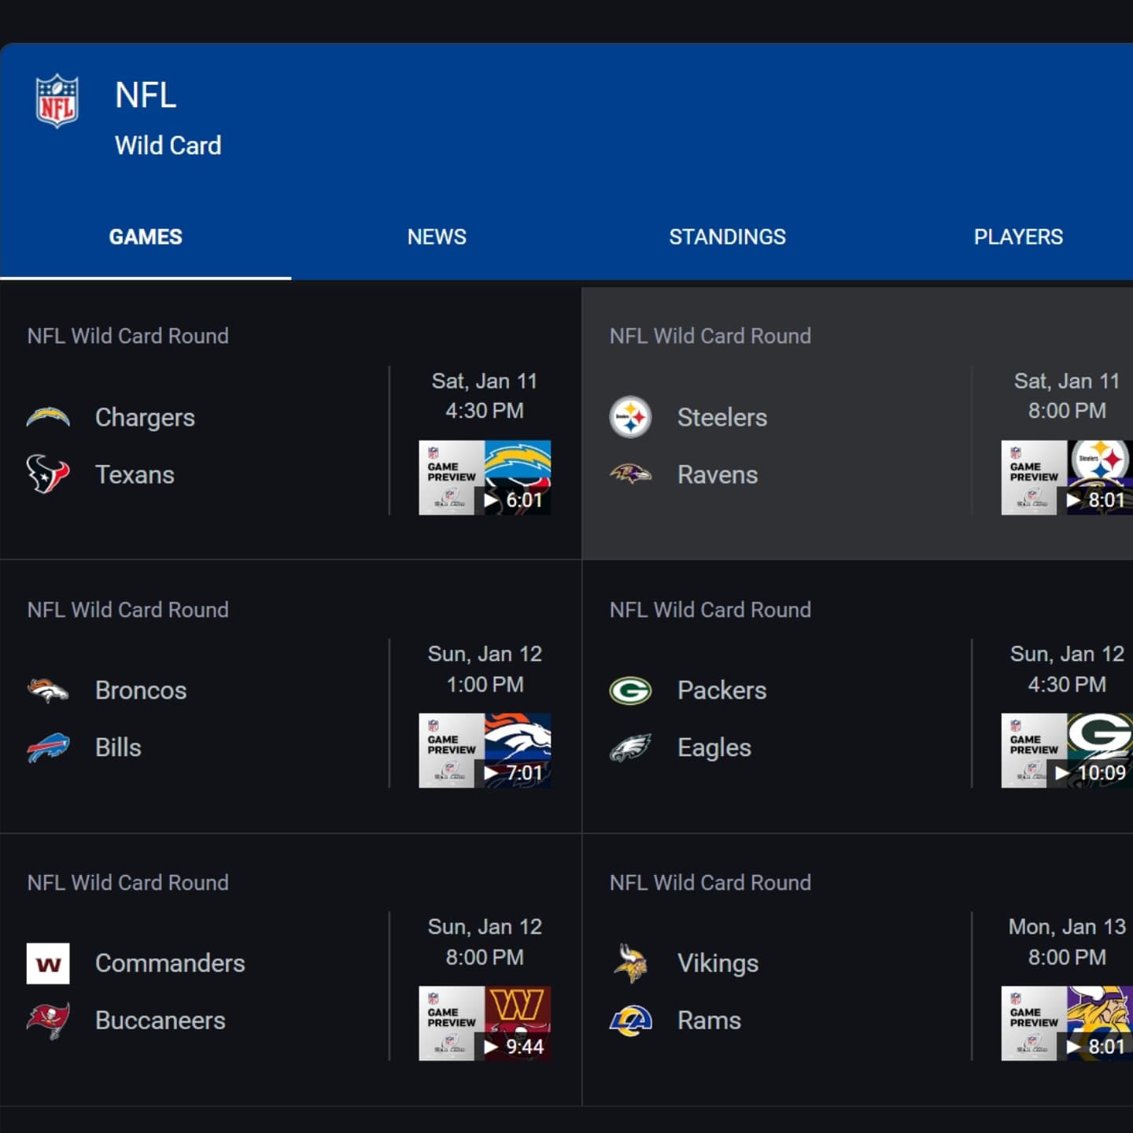The height and width of the screenshot is (1133, 1133).
Task: Play the Commanders-Buccaneers 9:44 preview video
Action: point(485,1024)
